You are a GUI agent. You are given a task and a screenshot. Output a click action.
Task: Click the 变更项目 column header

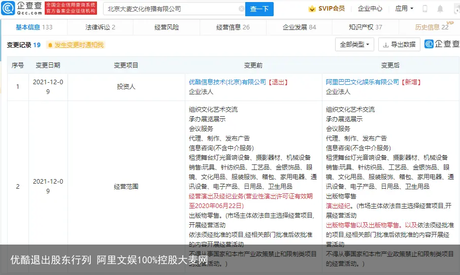point(126,65)
